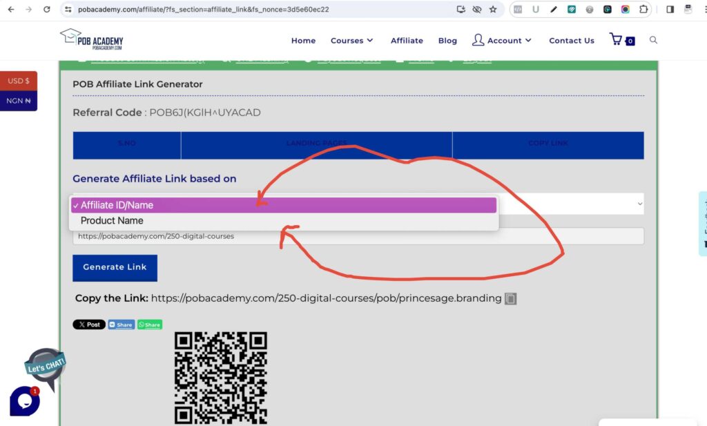This screenshot has width=707, height=426.
Task: Click Generate Affiliate Link based on heading
Action: click(154, 179)
